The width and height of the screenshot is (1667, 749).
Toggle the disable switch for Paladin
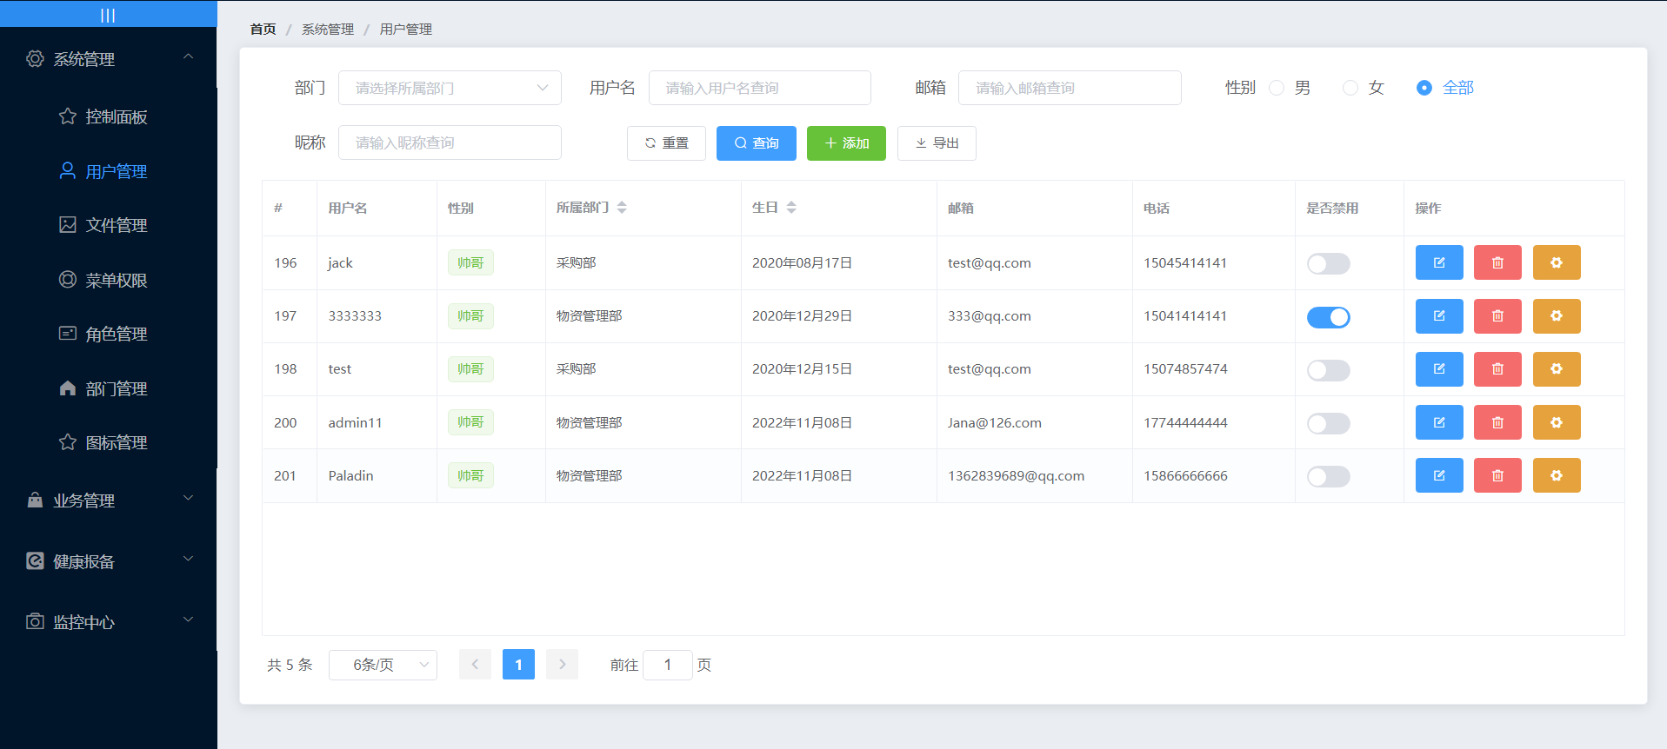point(1329,476)
